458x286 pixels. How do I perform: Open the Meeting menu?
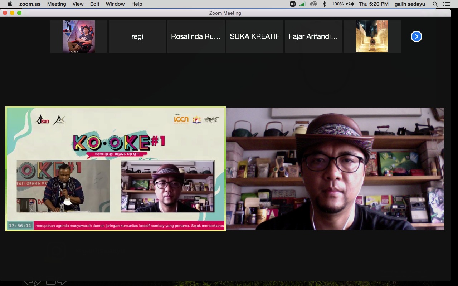[57, 4]
